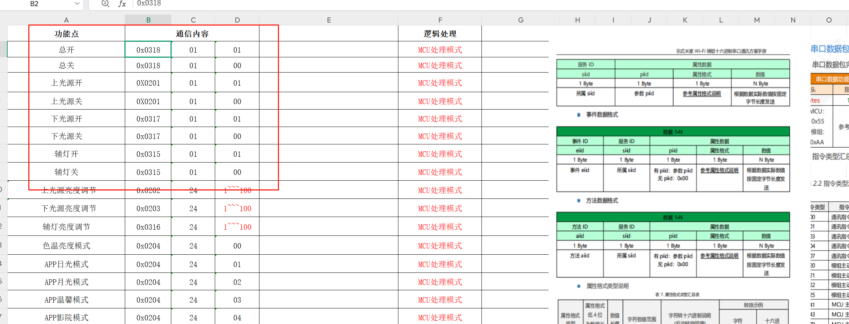Select the 辅灯关 cell
This screenshot has width=849, height=324.
coord(66,172)
